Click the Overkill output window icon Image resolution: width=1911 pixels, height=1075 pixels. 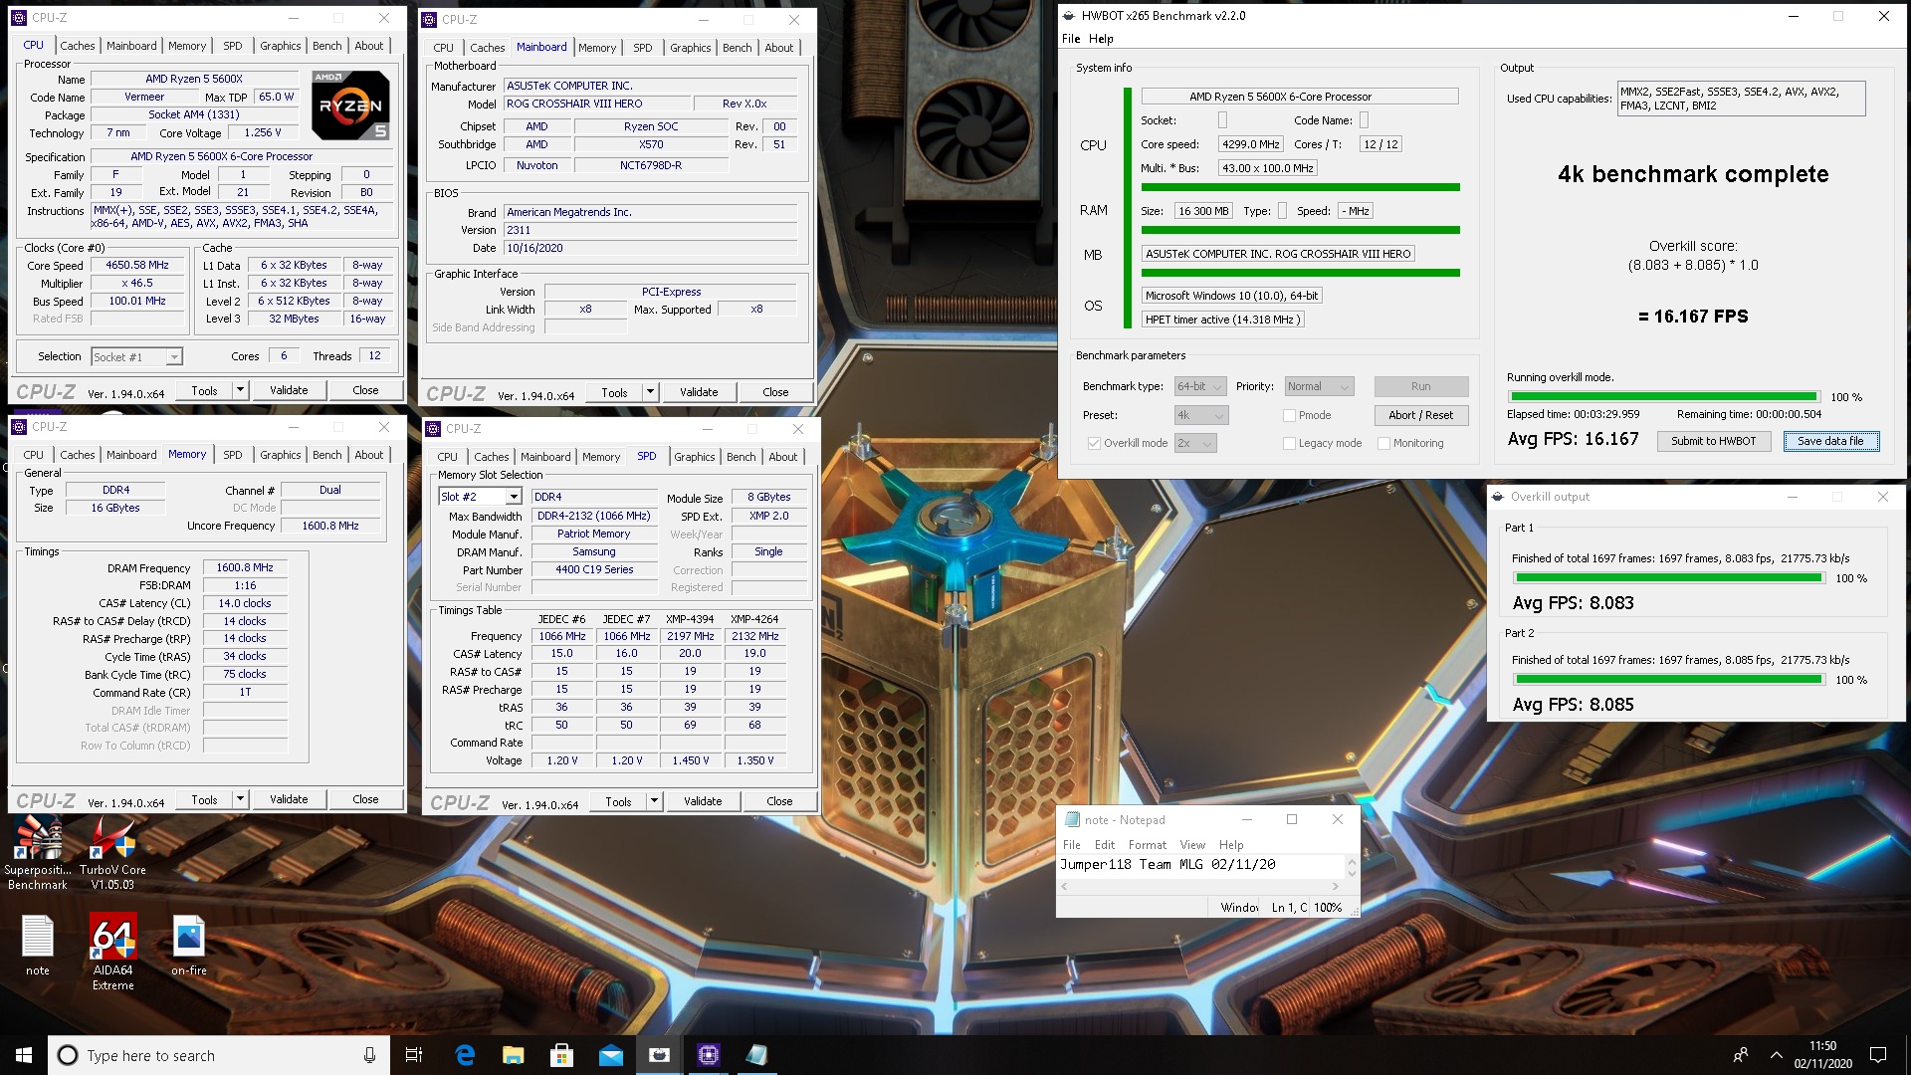1498,497
